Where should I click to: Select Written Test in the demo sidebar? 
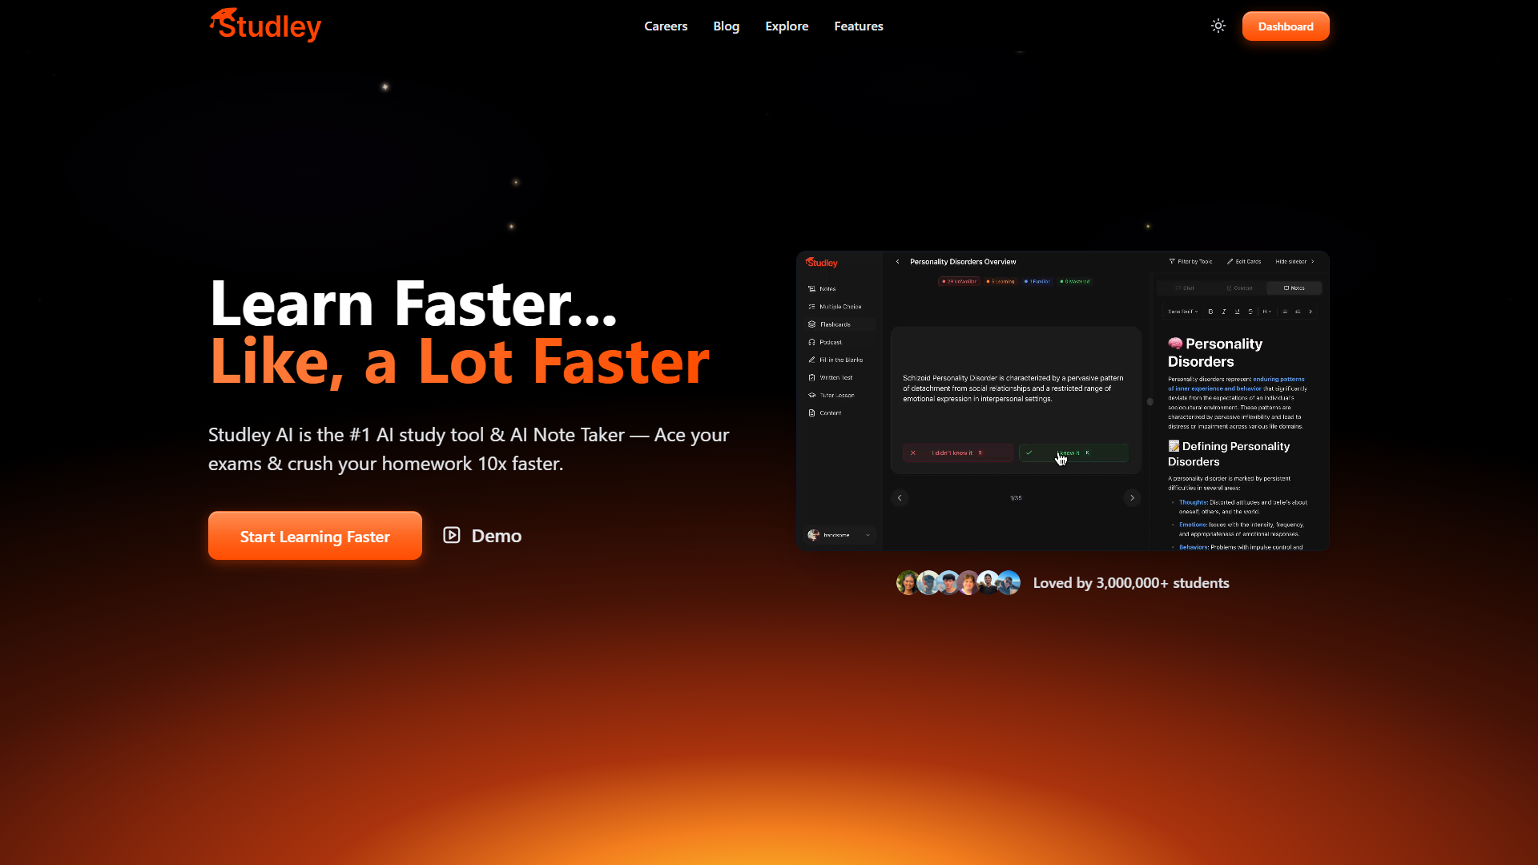coord(831,377)
